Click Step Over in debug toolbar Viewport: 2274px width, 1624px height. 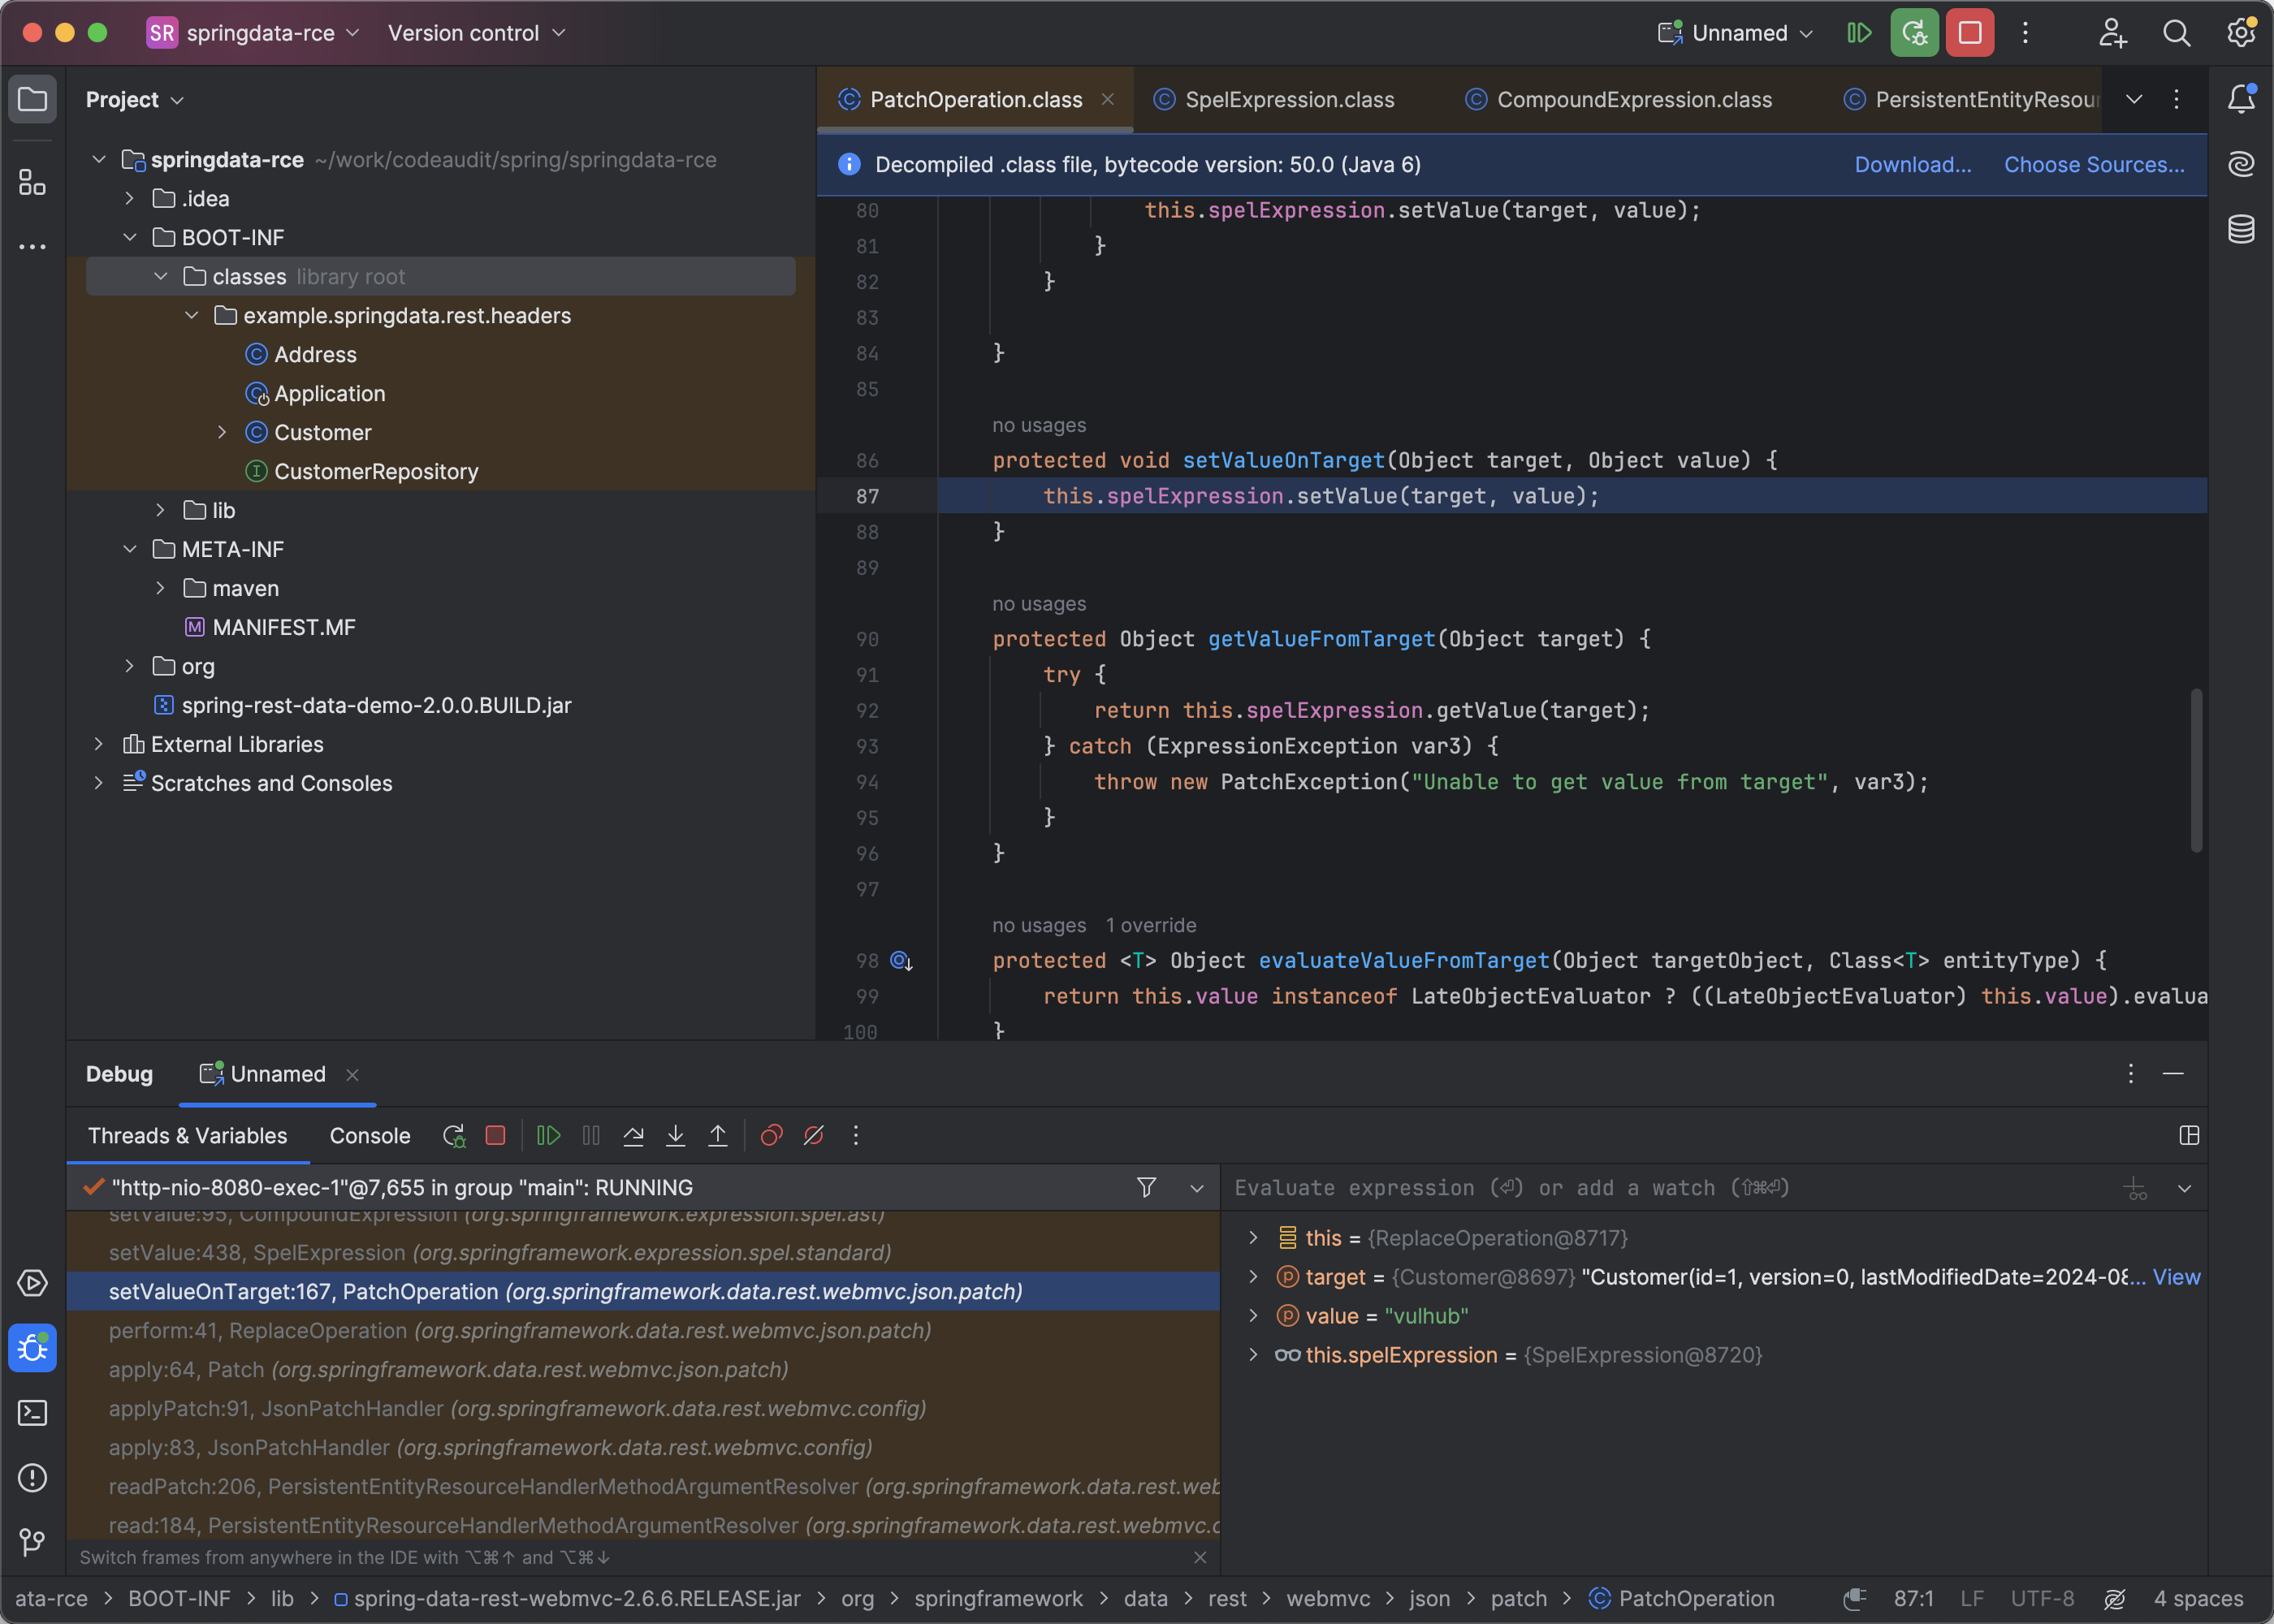tap(633, 1136)
